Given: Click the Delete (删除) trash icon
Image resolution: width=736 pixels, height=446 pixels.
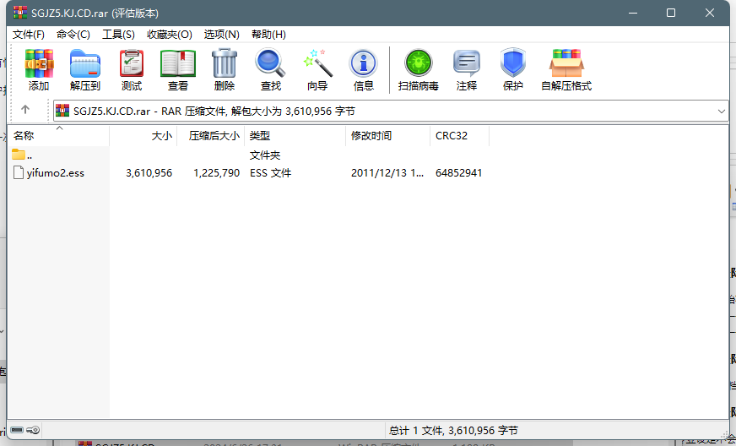Looking at the screenshot, I should tap(225, 69).
